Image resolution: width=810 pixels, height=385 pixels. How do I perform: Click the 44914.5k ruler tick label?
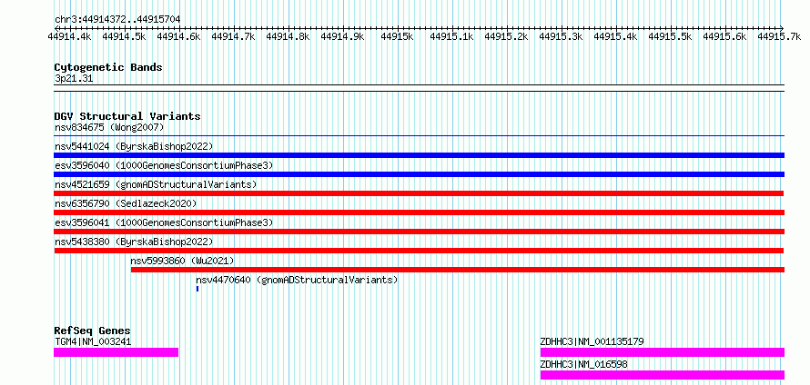click(124, 37)
